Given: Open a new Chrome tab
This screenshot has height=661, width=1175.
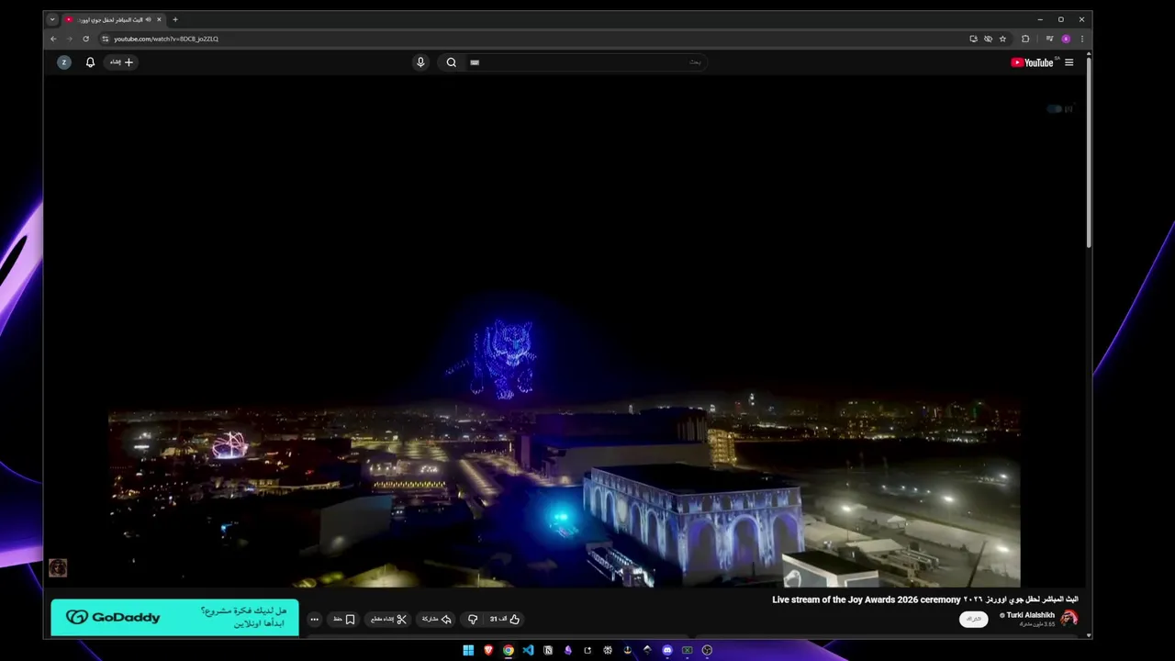Looking at the screenshot, I should (x=175, y=19).
